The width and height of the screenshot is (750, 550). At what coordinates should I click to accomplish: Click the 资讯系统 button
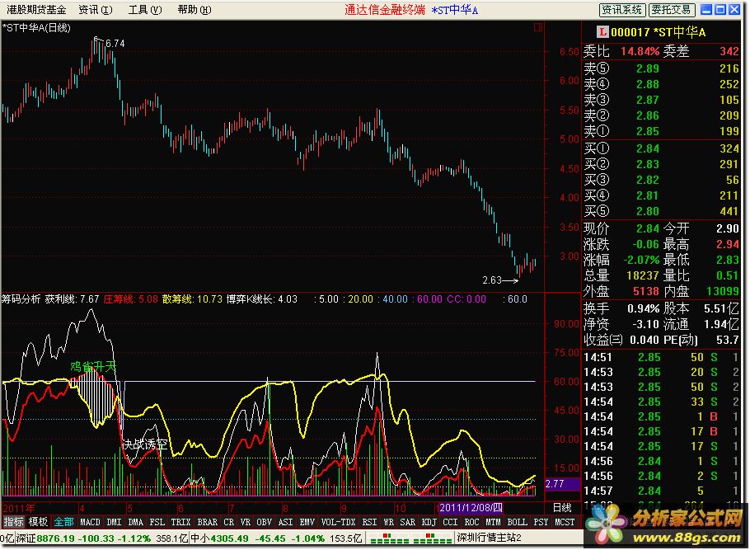(x=621, y=10)
